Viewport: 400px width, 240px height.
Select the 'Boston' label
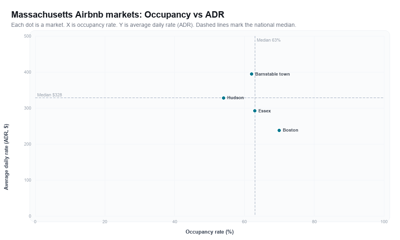pyautogui.click(x=290, y=130)
